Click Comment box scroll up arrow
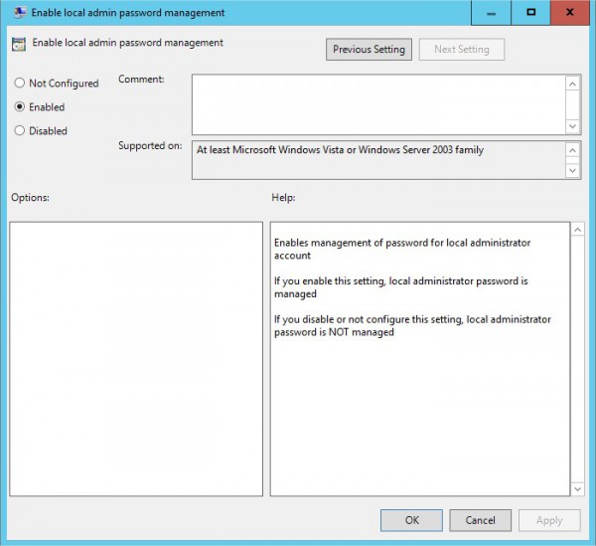 coord(573,84)
